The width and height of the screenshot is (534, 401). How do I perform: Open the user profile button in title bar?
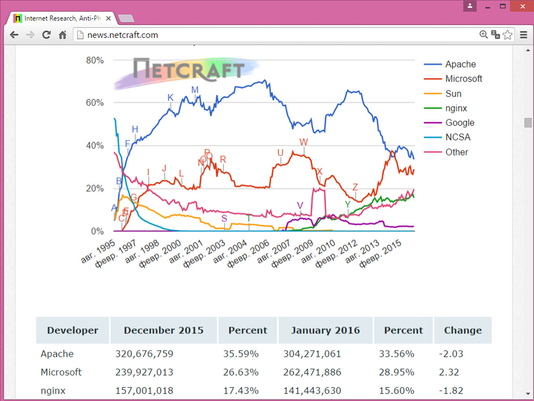[470, 6]
